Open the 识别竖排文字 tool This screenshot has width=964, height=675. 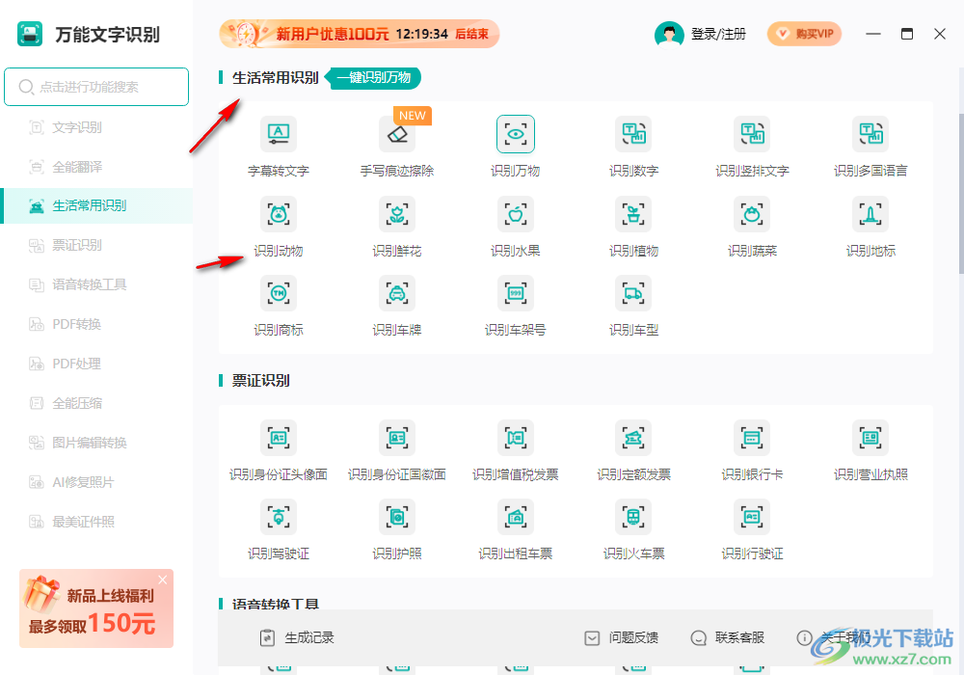[752, 133]
